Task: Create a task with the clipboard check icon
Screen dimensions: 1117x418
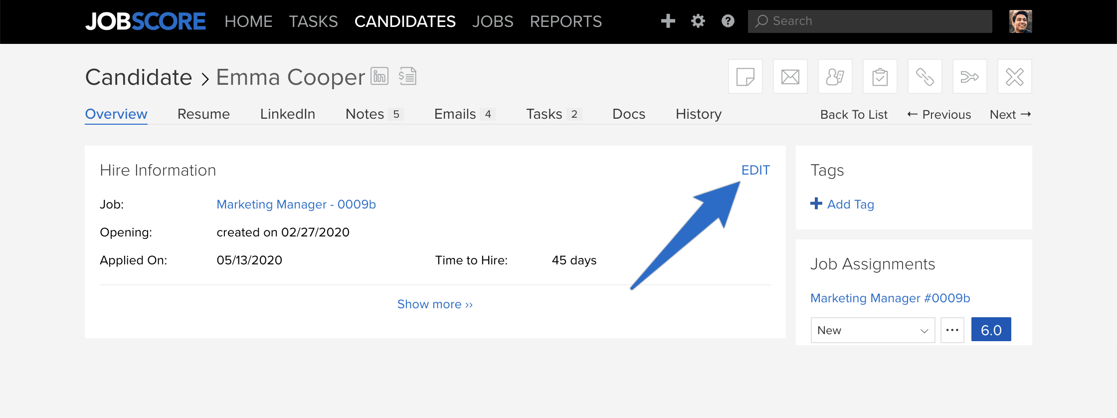Action: [x=880, y=77]
